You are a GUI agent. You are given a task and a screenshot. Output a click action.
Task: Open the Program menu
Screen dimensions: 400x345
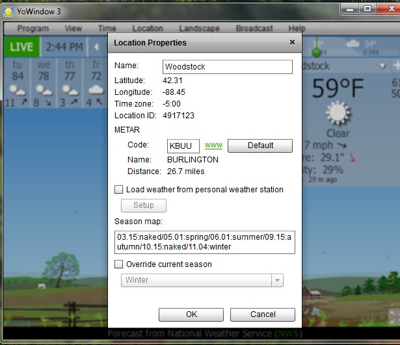point(33,29)
